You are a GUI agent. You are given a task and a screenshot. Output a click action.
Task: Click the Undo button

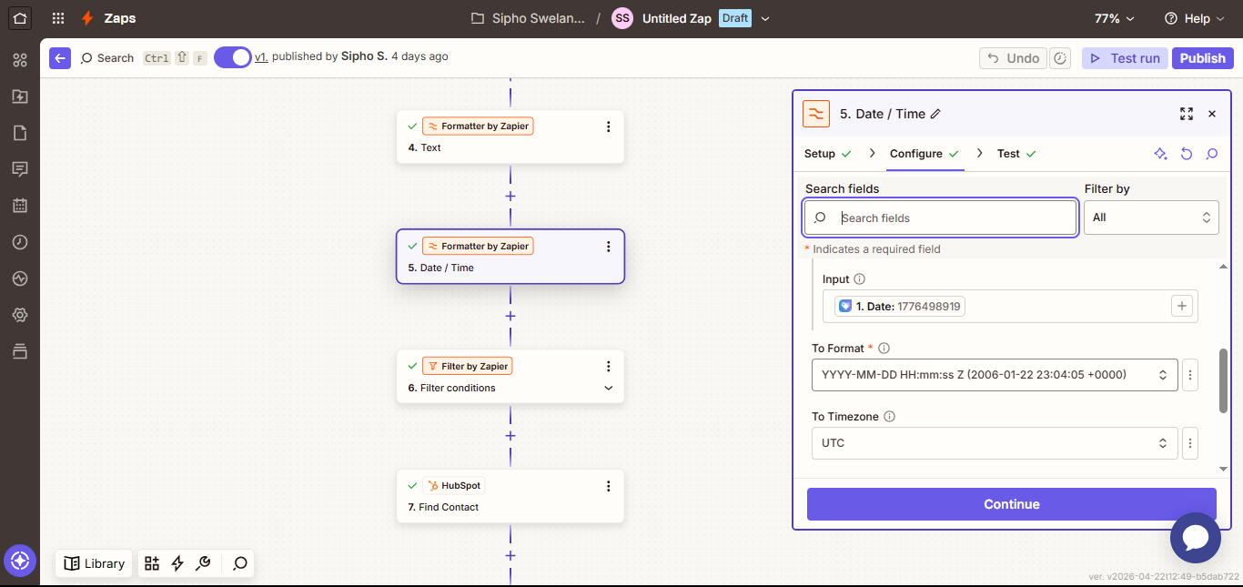(1013, 58)
